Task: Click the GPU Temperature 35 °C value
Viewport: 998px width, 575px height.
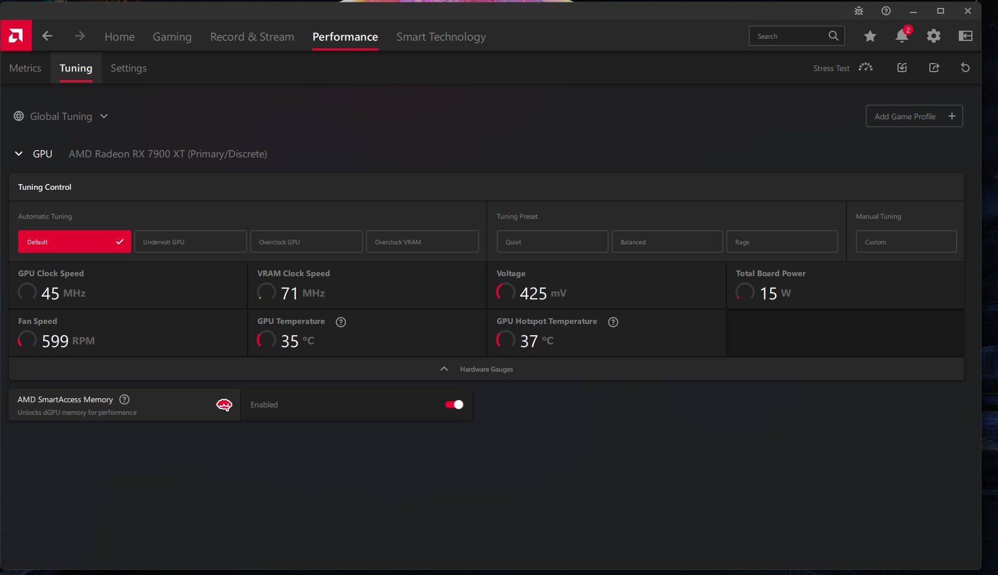Action: (298, 341)
